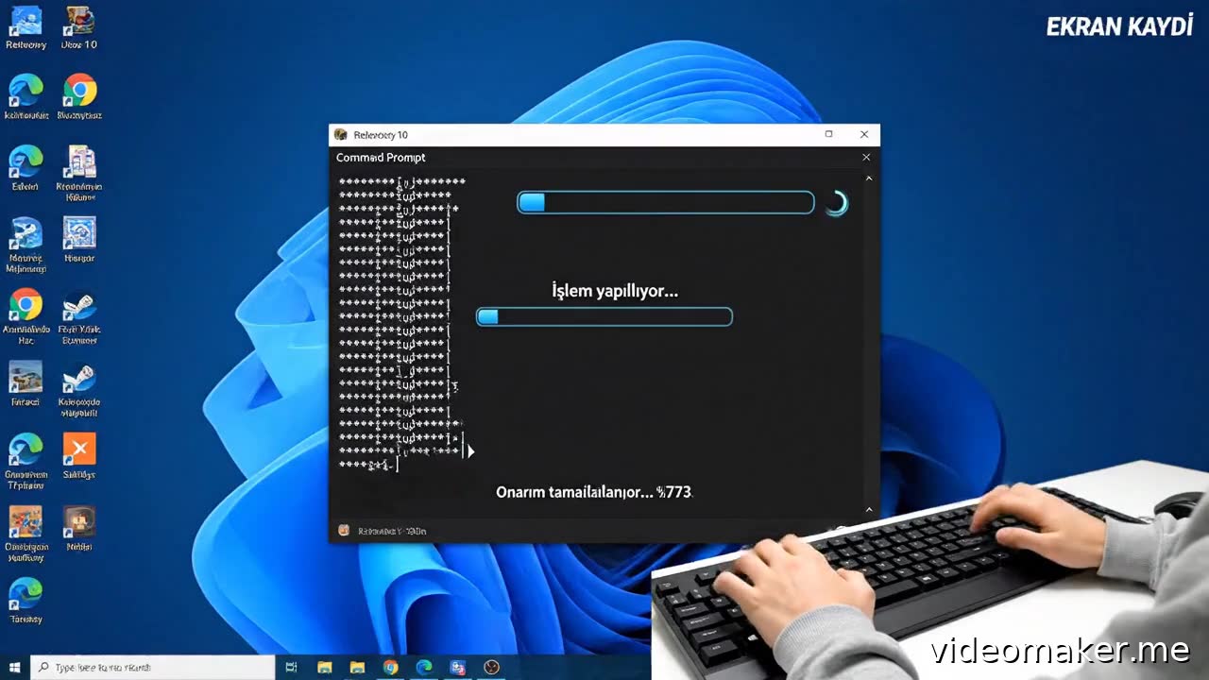
Task: Open the blocky character desktop shortcut
Action: [79, 520]
